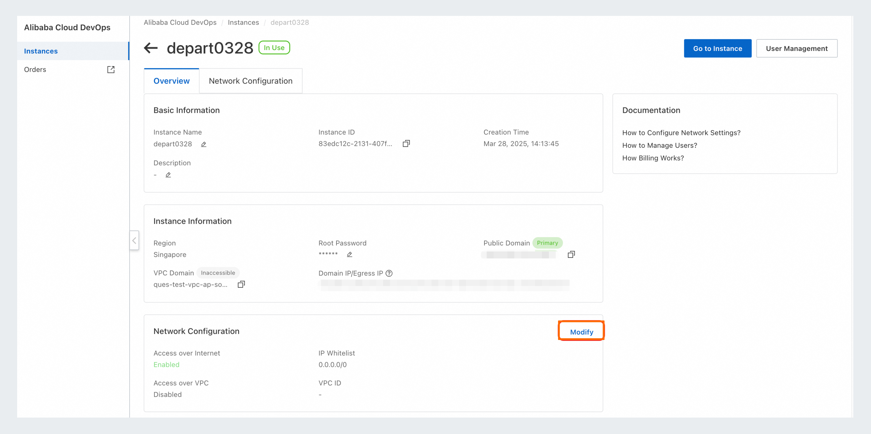Click the region value 'Singapore'
The image size is (871, 434).
tap(170, 254)
